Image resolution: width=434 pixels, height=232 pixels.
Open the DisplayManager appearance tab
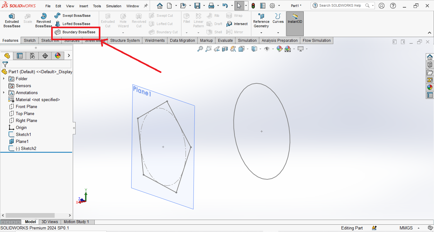[x=58, y=56]
